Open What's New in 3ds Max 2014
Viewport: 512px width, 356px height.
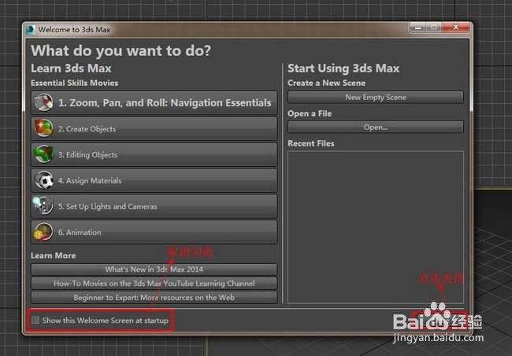(x=154, y=269)
